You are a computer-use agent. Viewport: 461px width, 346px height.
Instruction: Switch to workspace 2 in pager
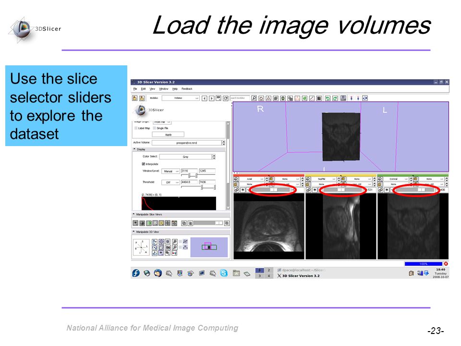(268, 270)
